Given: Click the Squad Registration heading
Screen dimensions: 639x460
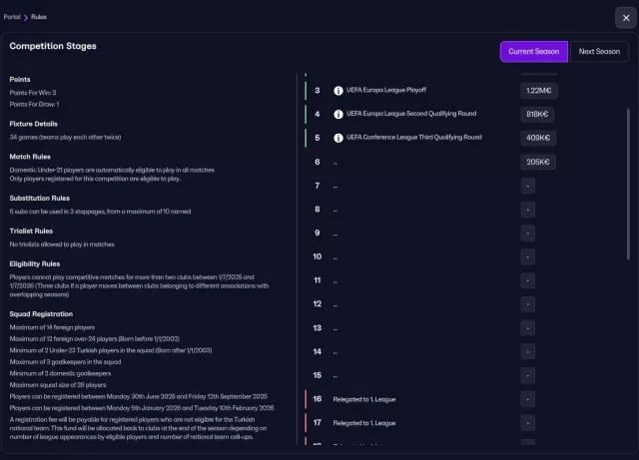Looking at the screenshot, I should point(41,314).
